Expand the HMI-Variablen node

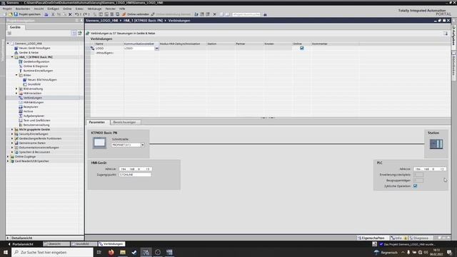[16, 94]
